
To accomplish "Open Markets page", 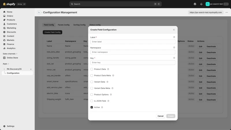I will point(10,40).
